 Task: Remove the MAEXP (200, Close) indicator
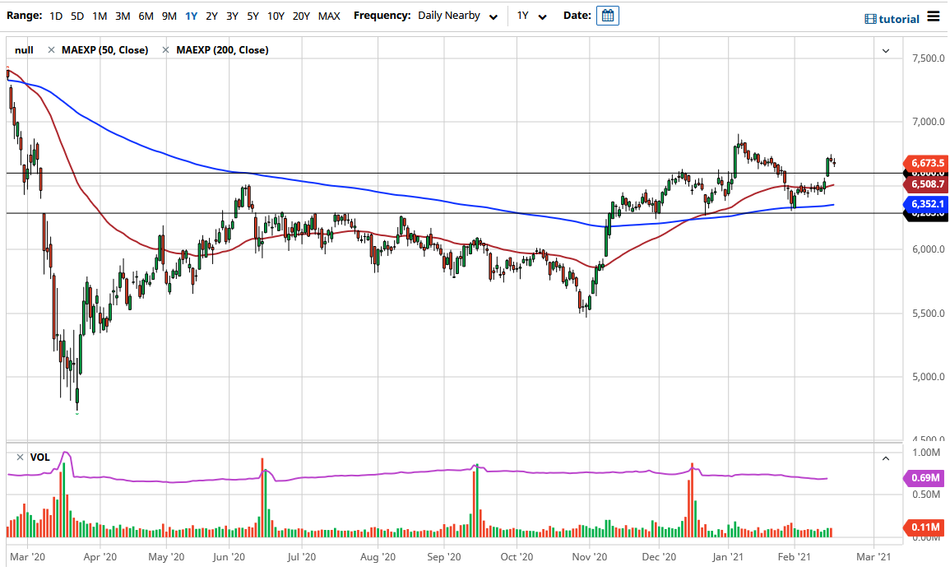click(165, 49)
